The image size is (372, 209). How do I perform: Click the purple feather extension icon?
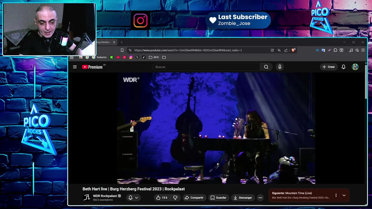coord(329,50)
